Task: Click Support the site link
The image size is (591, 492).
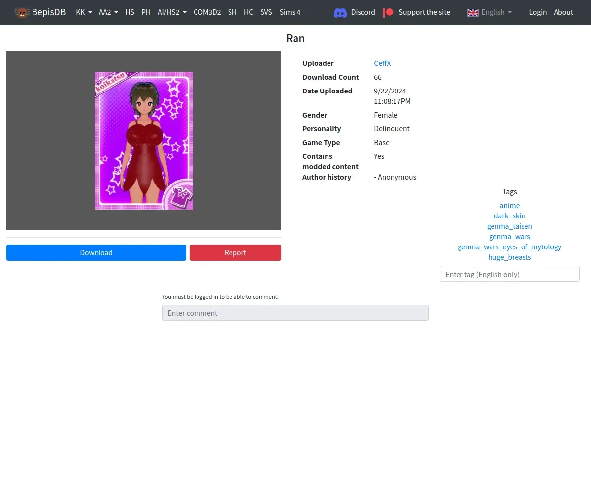Action: [424, 12]
